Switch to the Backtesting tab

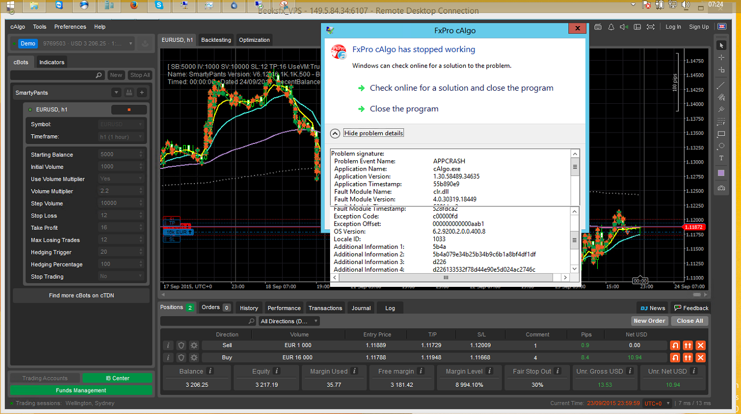[216, 40]
